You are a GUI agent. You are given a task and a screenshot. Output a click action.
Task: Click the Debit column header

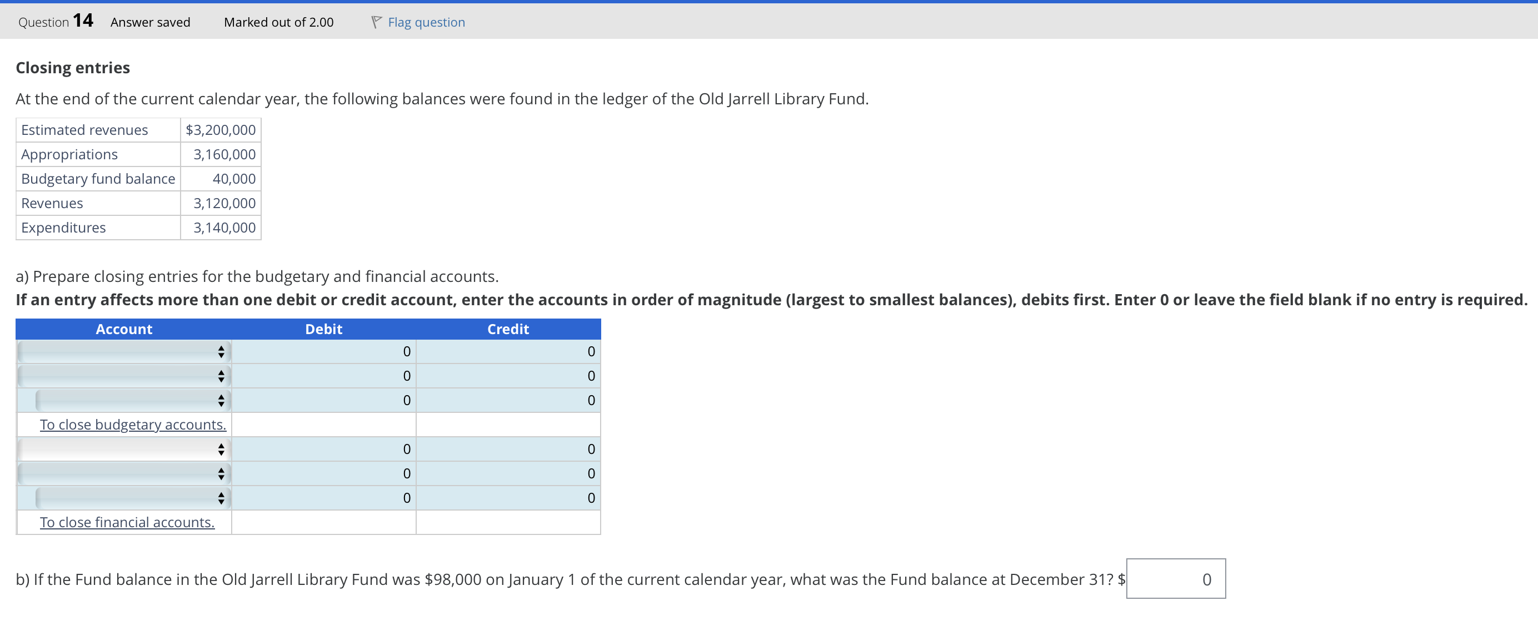click(x=323, y=329)
